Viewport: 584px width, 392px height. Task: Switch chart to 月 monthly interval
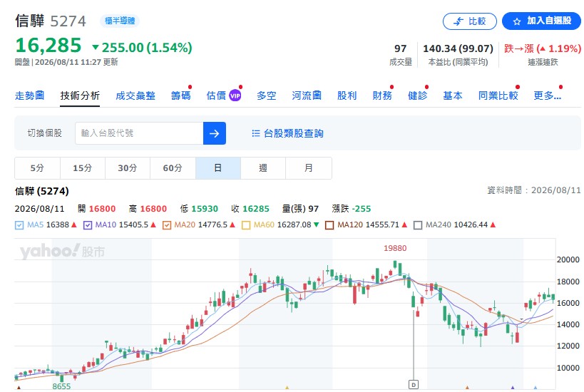308,168
